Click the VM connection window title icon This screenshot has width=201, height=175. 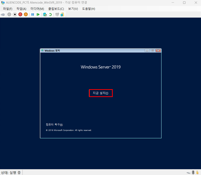pyautogui.click(x=3, y=3)
